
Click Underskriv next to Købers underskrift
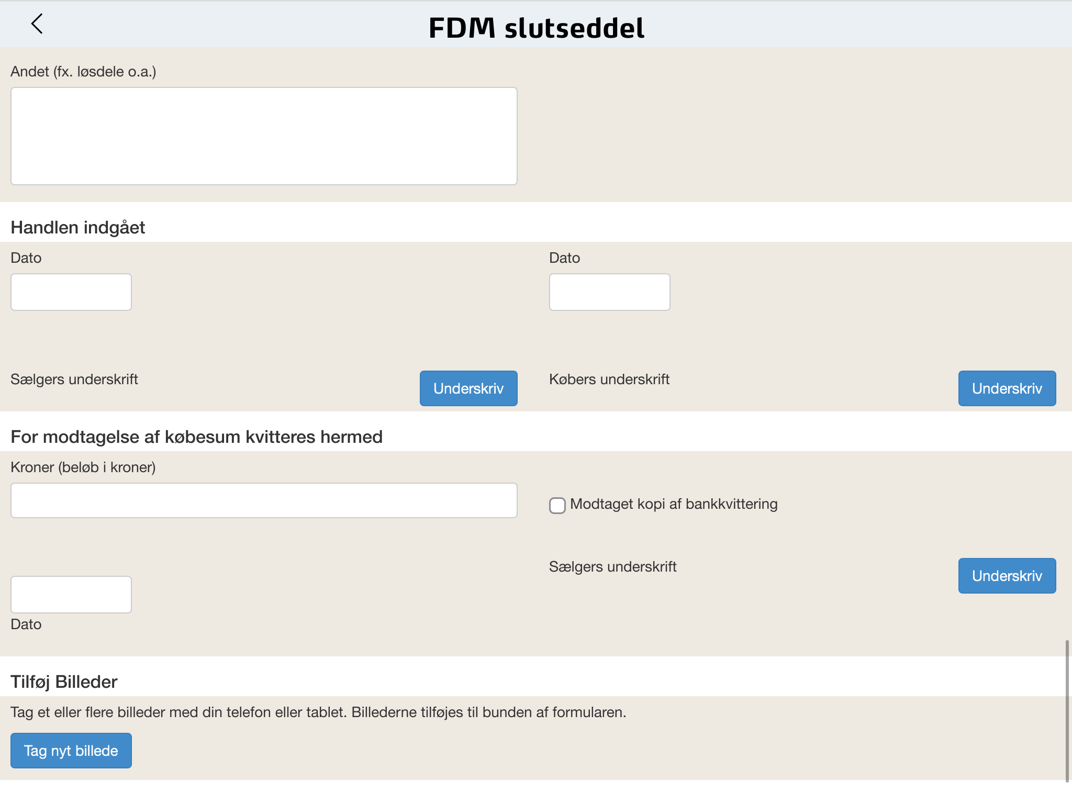click(x=1007, y=388)
